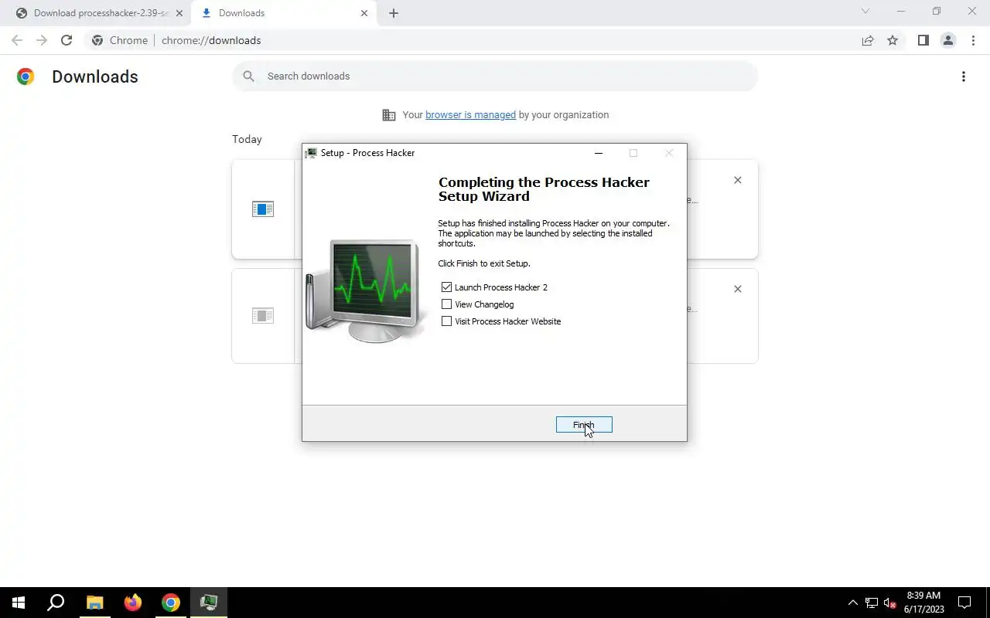
Task: Open taskbar clock and date
Action: 924,603
